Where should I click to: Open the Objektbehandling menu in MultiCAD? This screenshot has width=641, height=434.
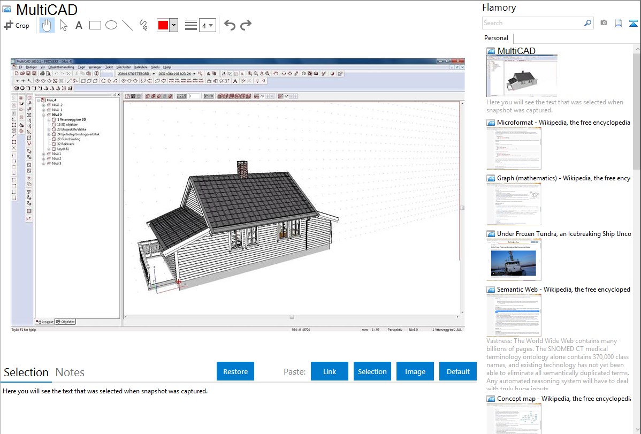tap(61, 67)
